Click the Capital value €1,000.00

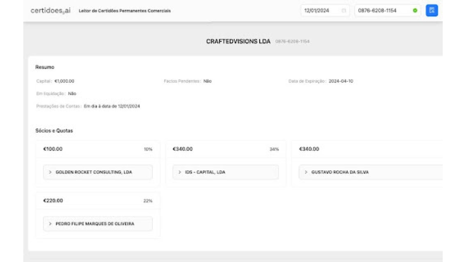pos(64,81)
